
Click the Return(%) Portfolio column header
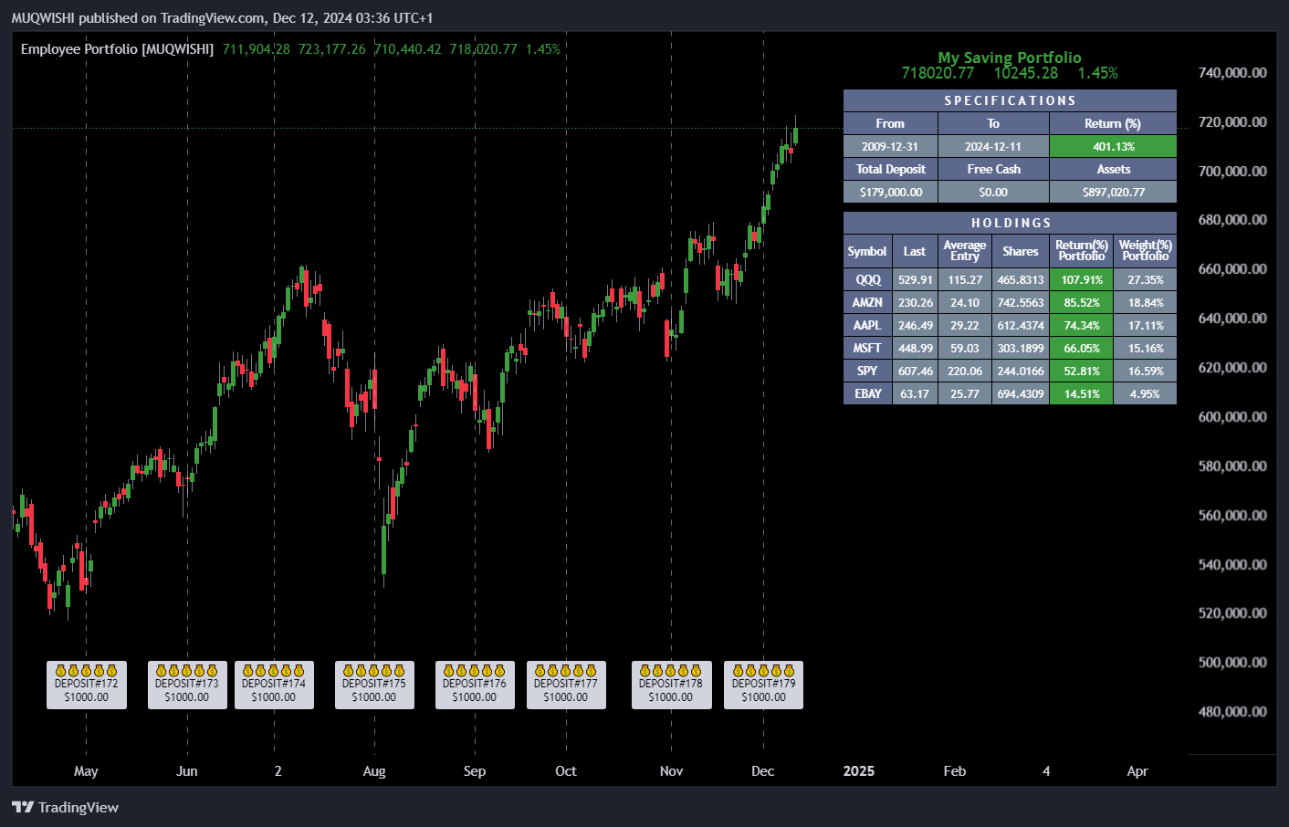tap(1082, 251)
